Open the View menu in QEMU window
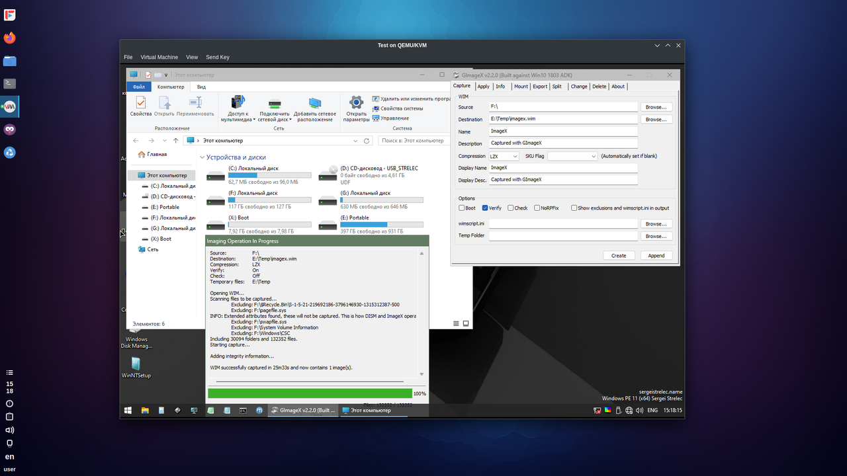847x476 pixels. (x=192, y=58)
